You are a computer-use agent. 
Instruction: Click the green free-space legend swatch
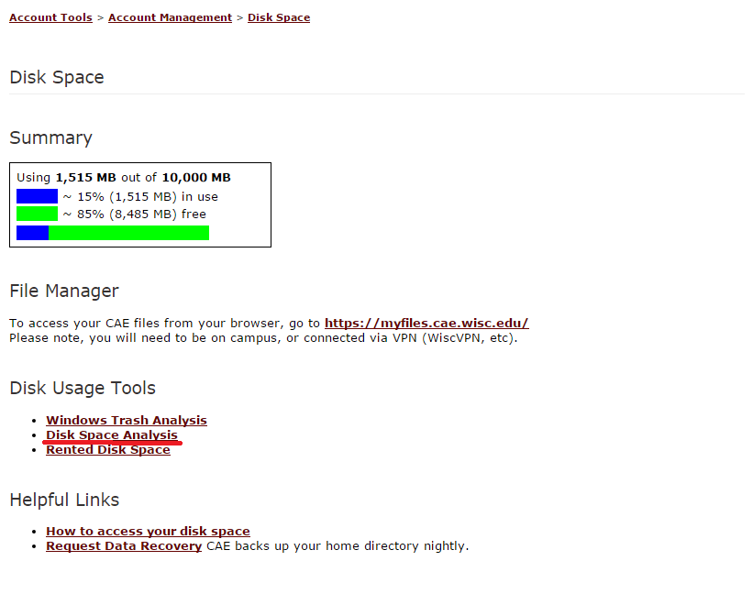[37, 214]
